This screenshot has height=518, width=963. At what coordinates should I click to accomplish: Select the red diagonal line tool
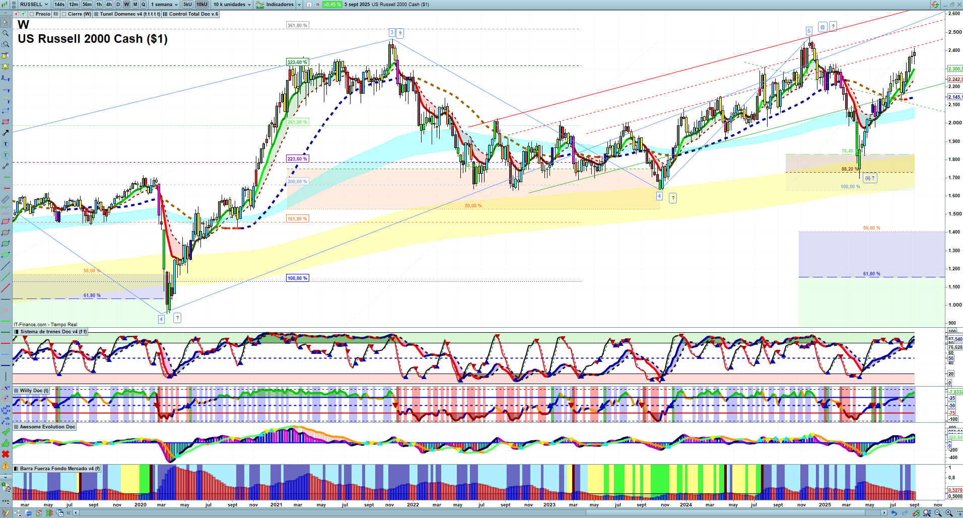pos(6,288)
